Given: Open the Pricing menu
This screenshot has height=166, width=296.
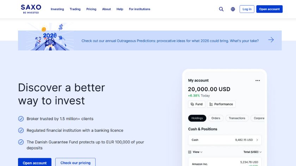Looking at the screenshot, I should (91, 9).
